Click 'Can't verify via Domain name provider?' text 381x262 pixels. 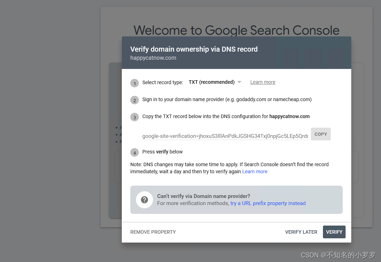(204, 196)
